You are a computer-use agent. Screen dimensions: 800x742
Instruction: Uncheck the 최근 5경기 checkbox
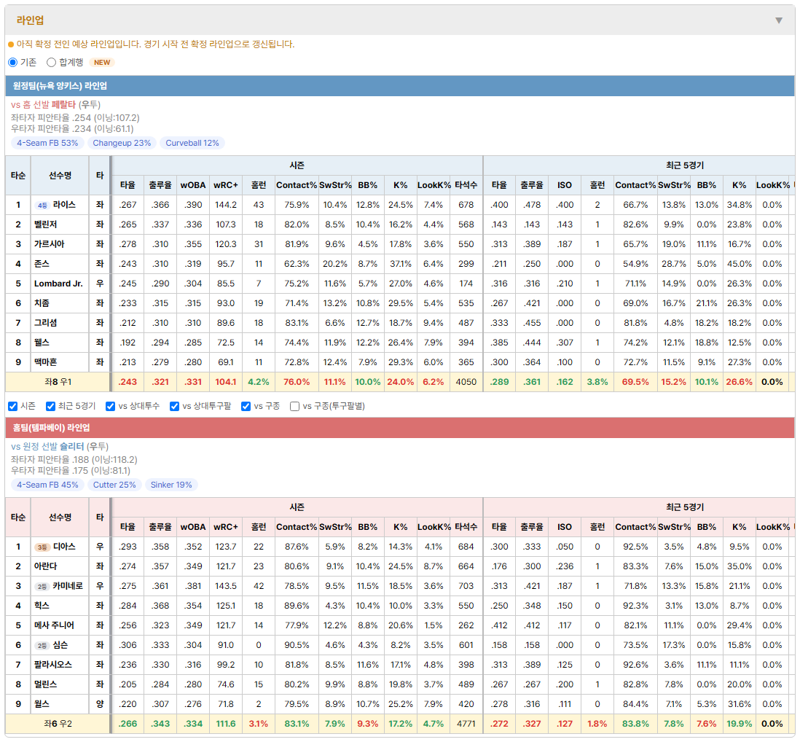(x=50, y=406)
